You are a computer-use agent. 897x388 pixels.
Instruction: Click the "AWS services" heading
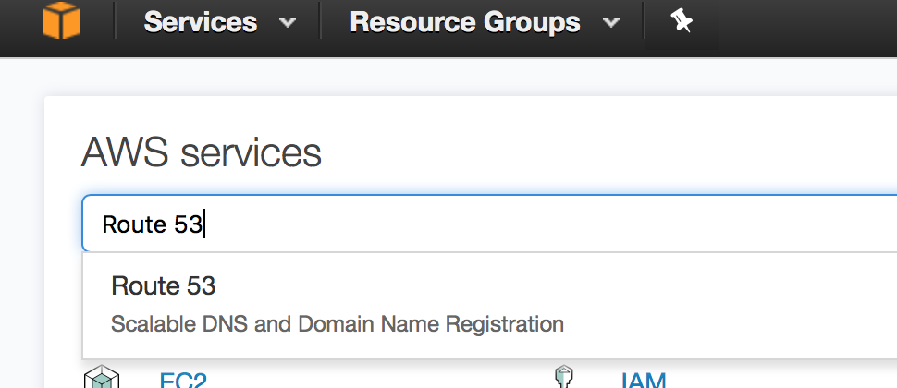(202, 152)
